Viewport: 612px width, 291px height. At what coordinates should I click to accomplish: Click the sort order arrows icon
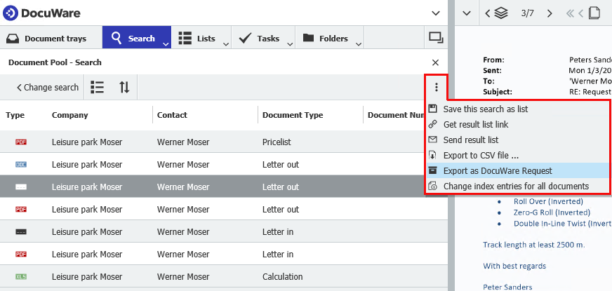pos(124,88)
